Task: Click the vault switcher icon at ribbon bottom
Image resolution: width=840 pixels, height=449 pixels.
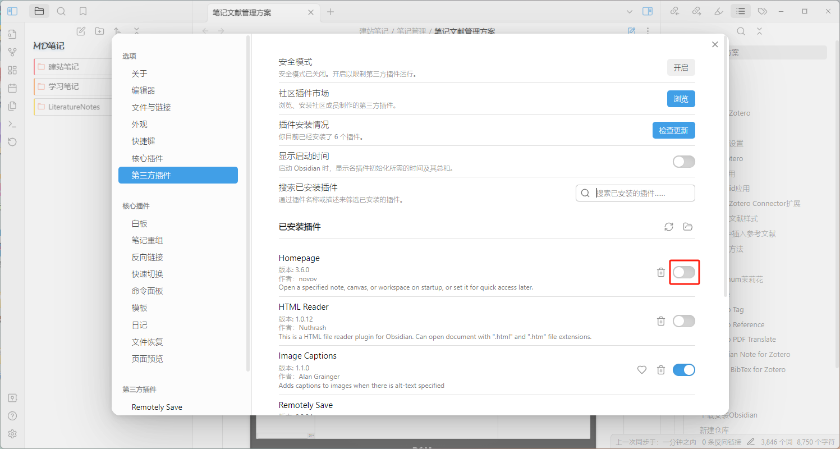Action: [x=12, y=398]
